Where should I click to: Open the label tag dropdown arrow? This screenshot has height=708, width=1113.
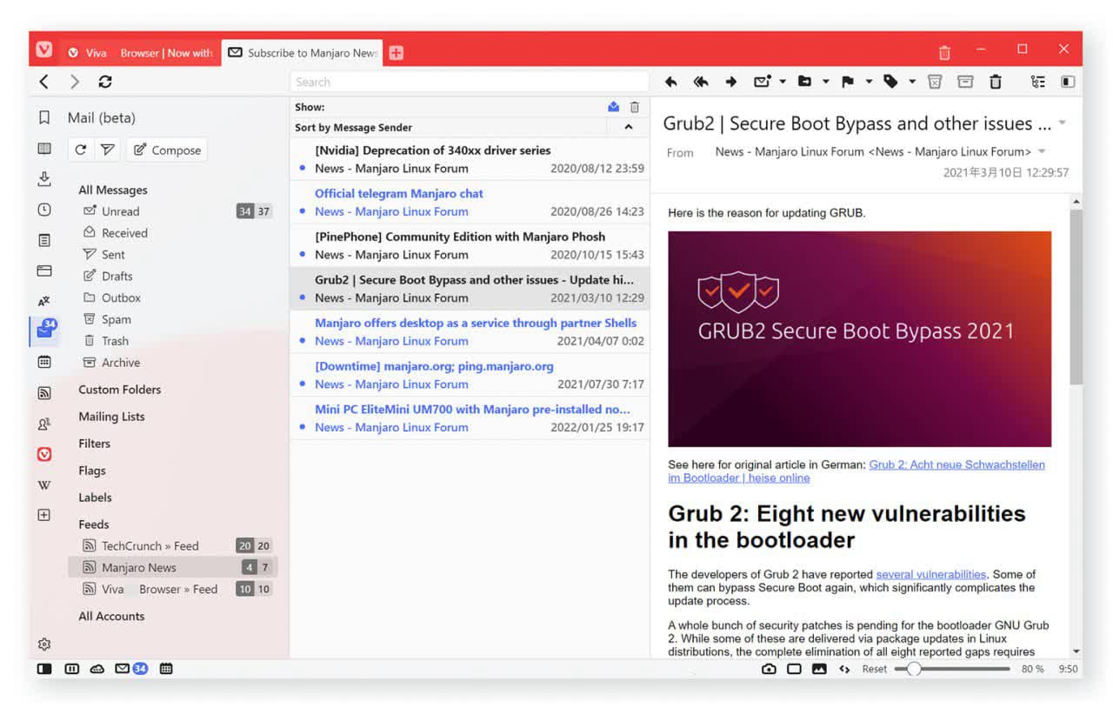tap(912, 82)
